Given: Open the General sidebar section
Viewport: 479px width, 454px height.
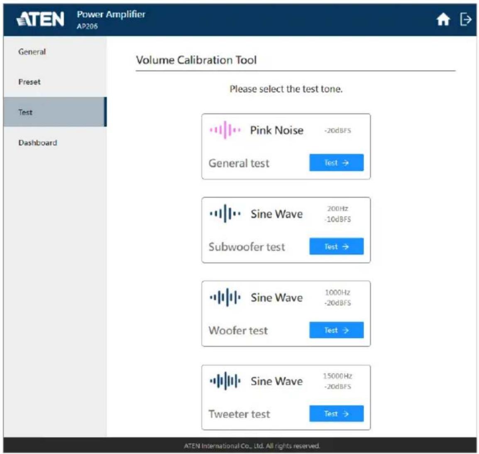Looking at the screenshot, I should point(55,52).
